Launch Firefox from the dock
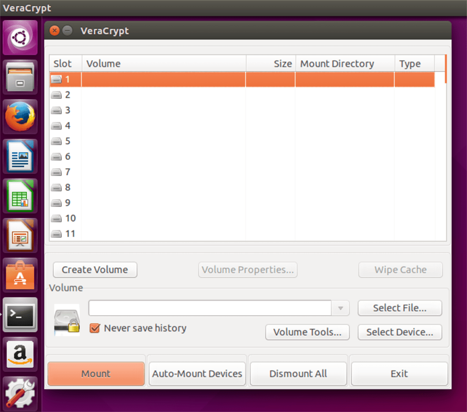This screenshot has height=412, width=467. [20, 116]
